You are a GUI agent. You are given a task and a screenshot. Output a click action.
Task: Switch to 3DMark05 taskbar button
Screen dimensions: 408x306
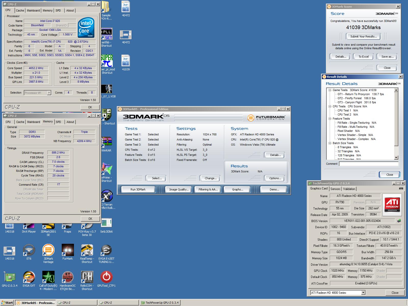[x=35, y=303]
